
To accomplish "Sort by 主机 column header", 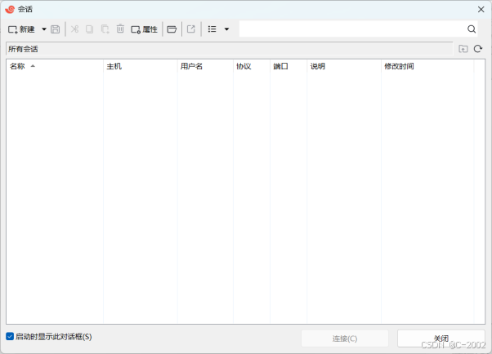I will coord(141,66).
